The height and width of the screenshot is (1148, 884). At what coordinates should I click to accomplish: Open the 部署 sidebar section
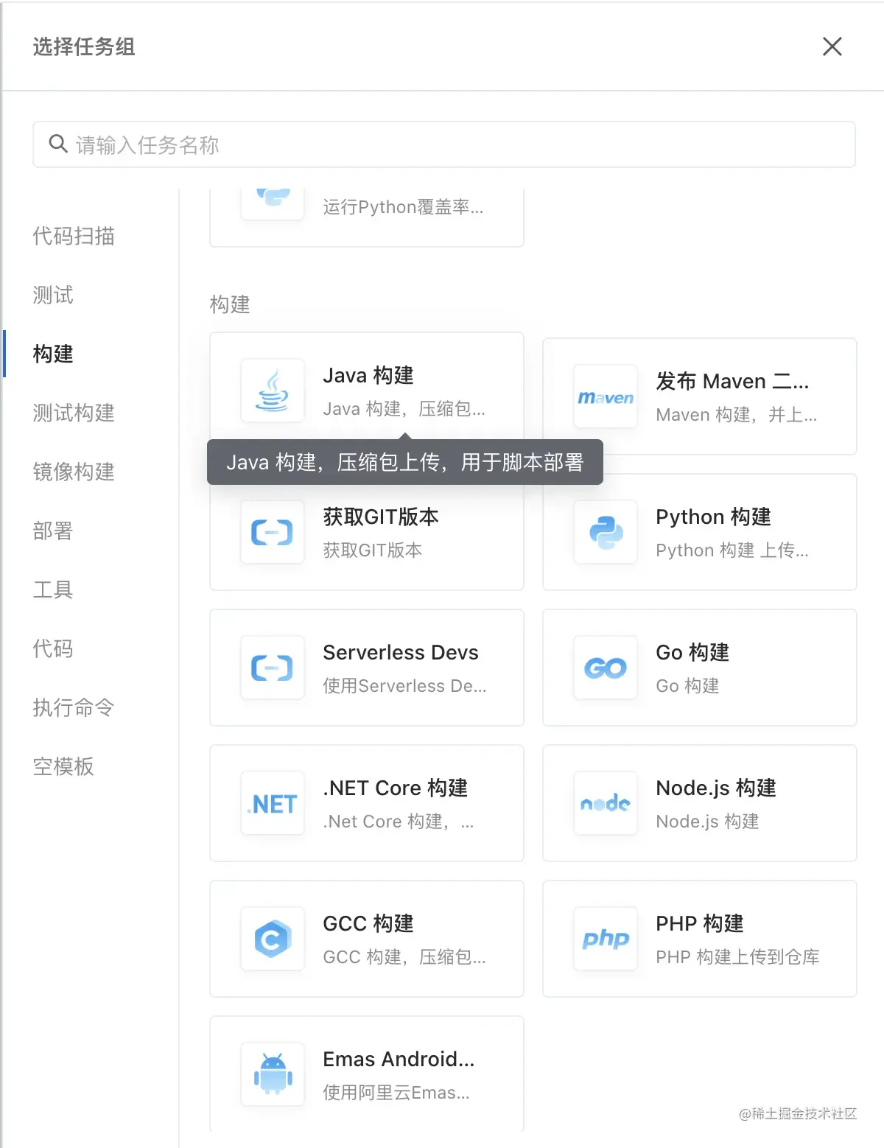[x=52, y=531]
